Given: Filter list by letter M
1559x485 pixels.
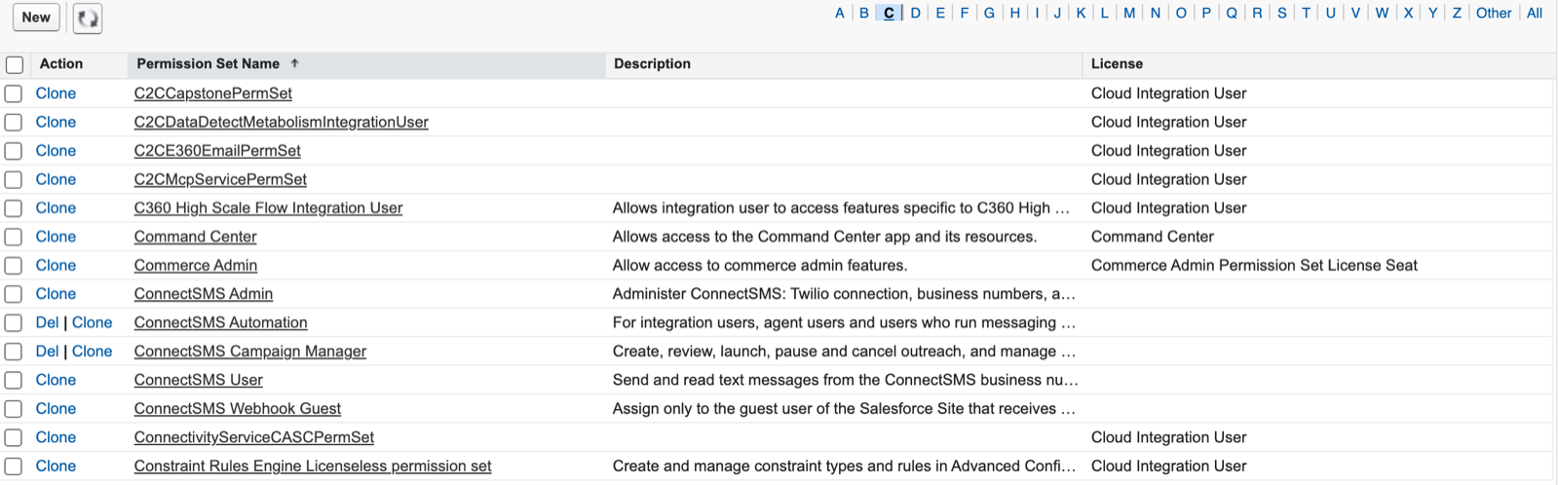Looking at the screenshot, I should point(1129,13).
